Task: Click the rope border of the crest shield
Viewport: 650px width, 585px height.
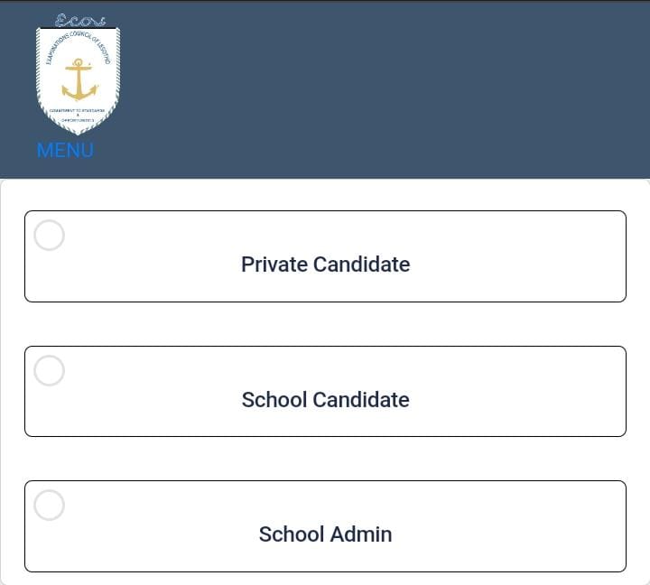Action: click(x=39, y=72)
